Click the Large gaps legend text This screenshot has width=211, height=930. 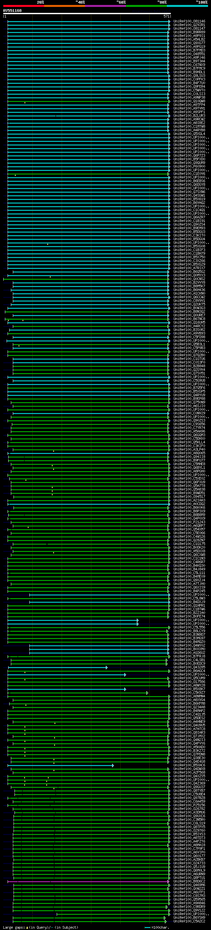click(x=14, y=927)
